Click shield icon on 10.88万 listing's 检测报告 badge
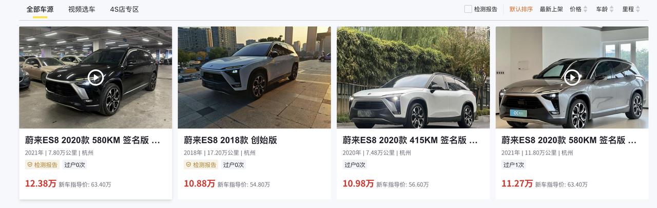 pyautogui.click(x=189, y=165)
